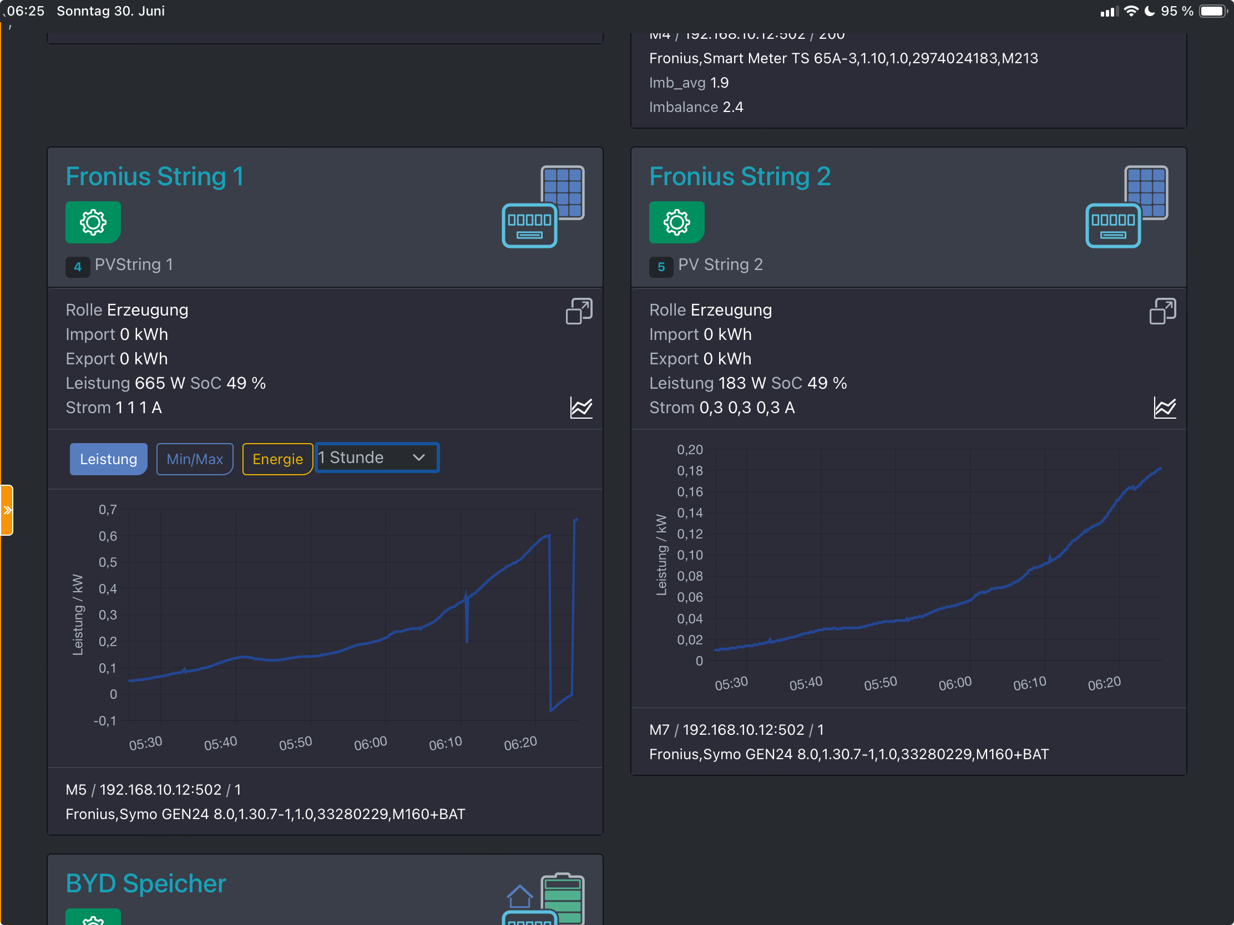Click 'M7 / 192.168.10.12:502 / 1' address
The width and height of the screenshot is (1234, 925).
click(736, 729)
